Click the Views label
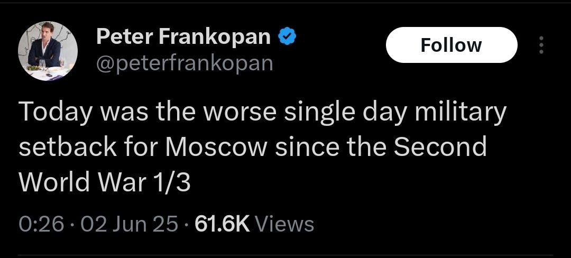 click(x=284, y=224)
